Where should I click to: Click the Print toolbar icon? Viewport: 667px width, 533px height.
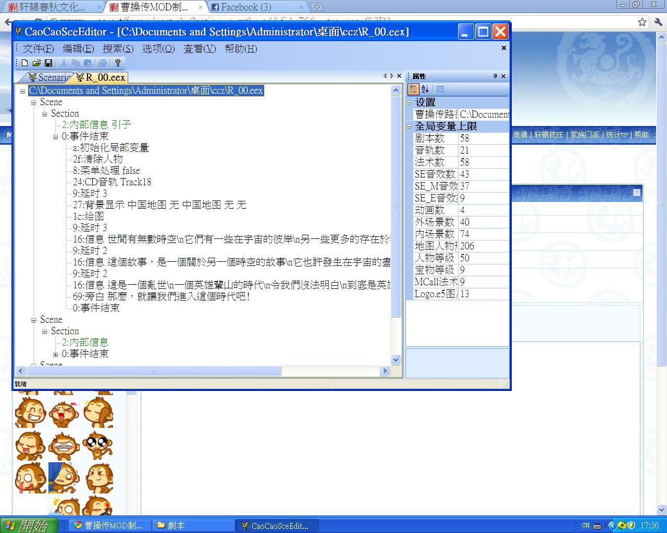tap(103, 63)
